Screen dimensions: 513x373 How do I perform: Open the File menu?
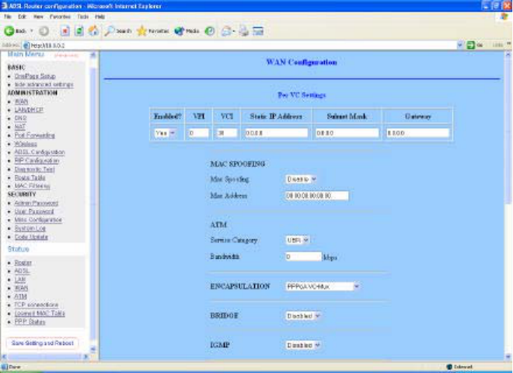[x=8, y=16]
